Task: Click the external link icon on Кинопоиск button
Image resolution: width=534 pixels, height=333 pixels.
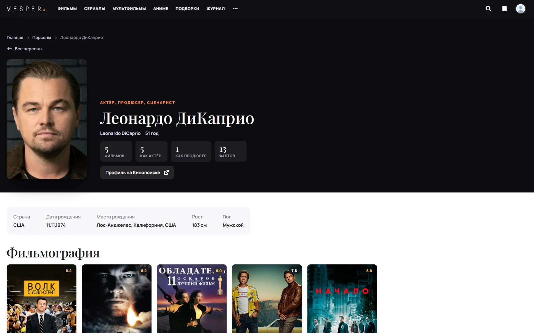Action: click(166, 172)
